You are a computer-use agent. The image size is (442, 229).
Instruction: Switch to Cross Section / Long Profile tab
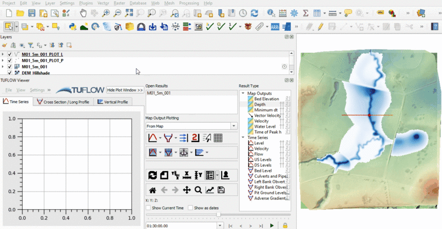click(64, 102)
